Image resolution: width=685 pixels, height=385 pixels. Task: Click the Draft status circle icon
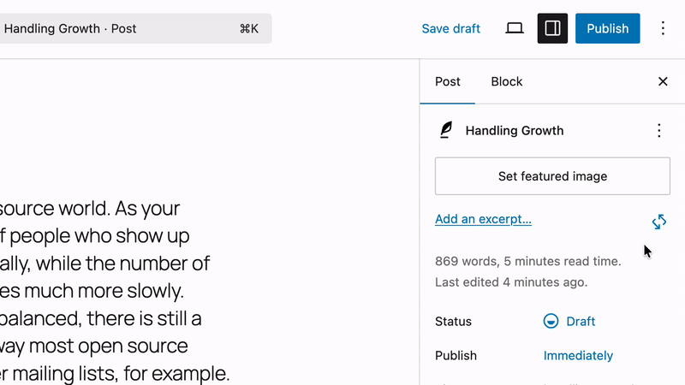pos(551,322)
